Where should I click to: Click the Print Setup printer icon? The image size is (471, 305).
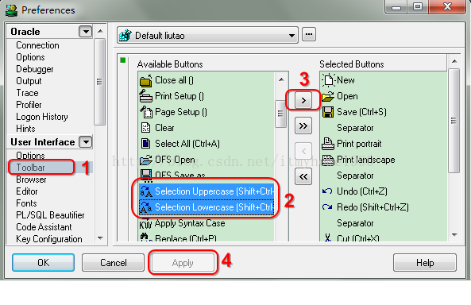[146, 96]
